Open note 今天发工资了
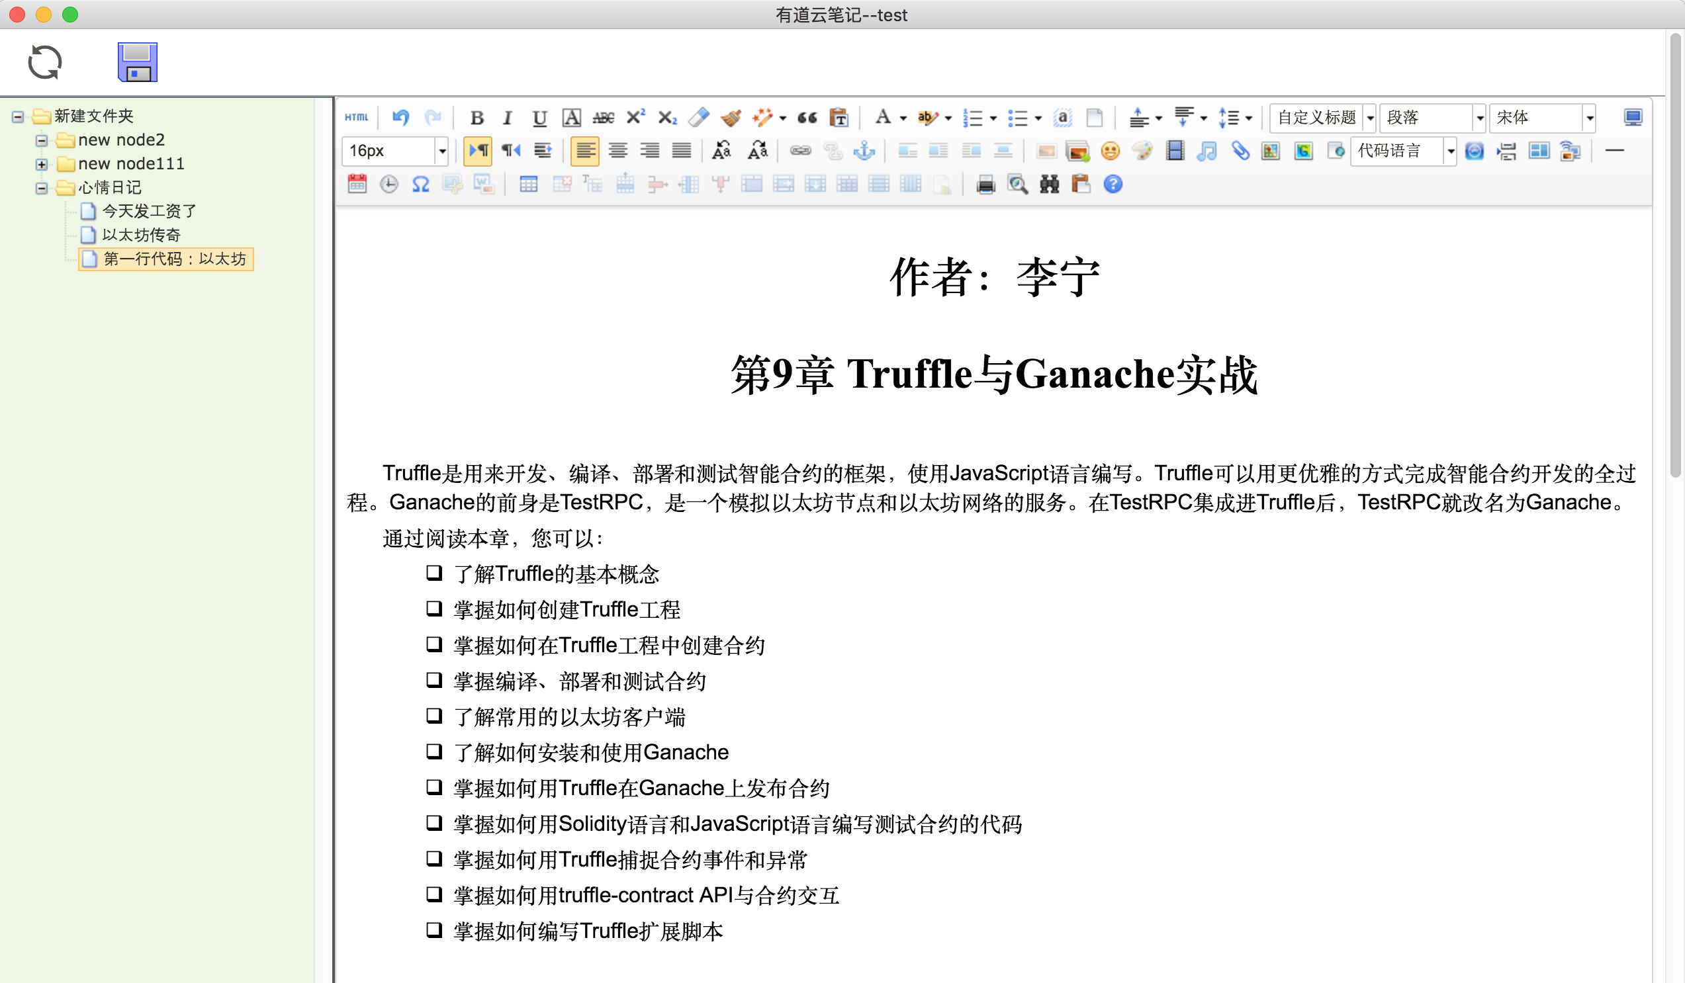Image resolution: width=1685 pixels, height=983 pixels. pos(138,211)
